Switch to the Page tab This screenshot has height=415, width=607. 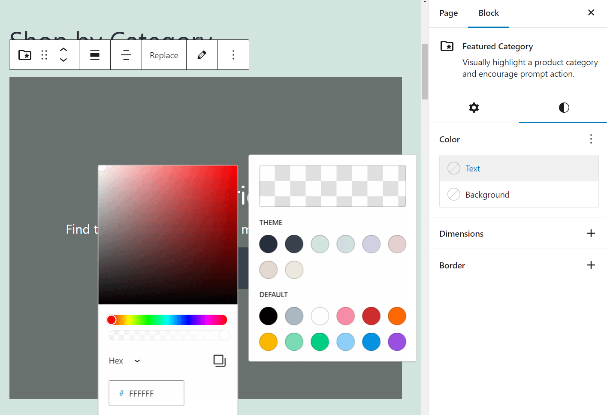coord(448,13)
